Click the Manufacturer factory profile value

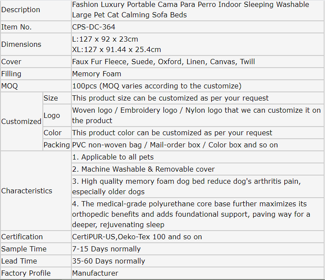[95, 273]
